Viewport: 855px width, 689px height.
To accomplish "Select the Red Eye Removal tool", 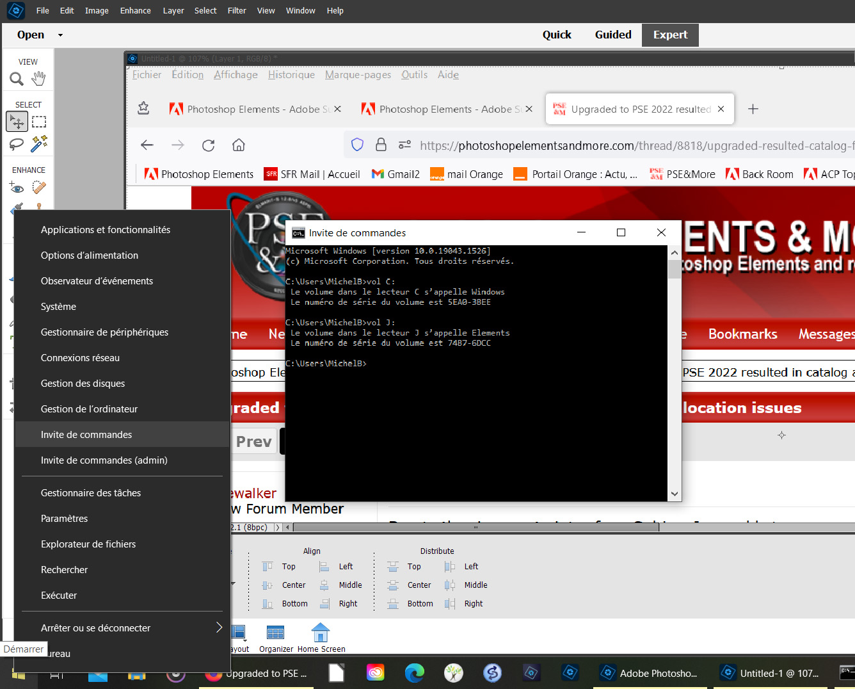I will (17, 188).
